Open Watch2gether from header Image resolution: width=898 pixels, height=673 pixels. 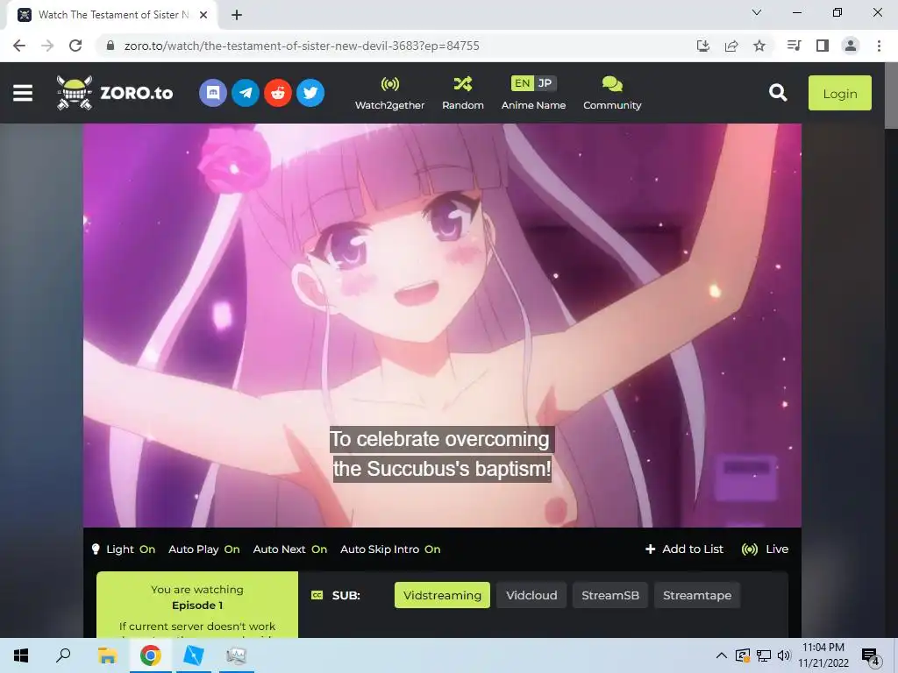[389, 93]
